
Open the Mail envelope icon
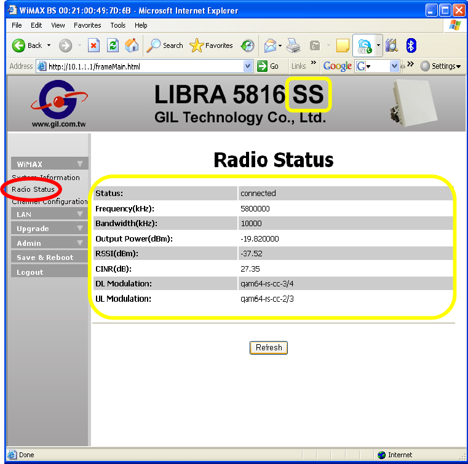[x=270, y=45]
